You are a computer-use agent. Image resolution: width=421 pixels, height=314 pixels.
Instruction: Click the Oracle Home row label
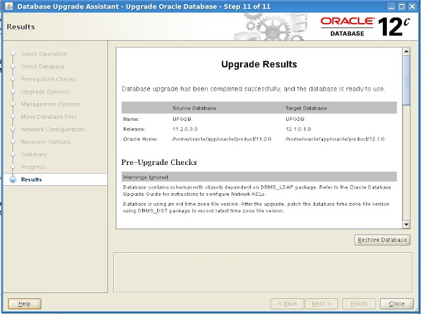click(x=141, y=139)
